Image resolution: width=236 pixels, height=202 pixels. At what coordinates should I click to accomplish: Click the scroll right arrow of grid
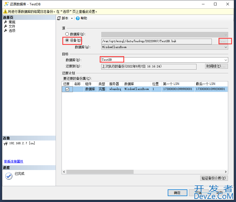click(x=226, y=172)
